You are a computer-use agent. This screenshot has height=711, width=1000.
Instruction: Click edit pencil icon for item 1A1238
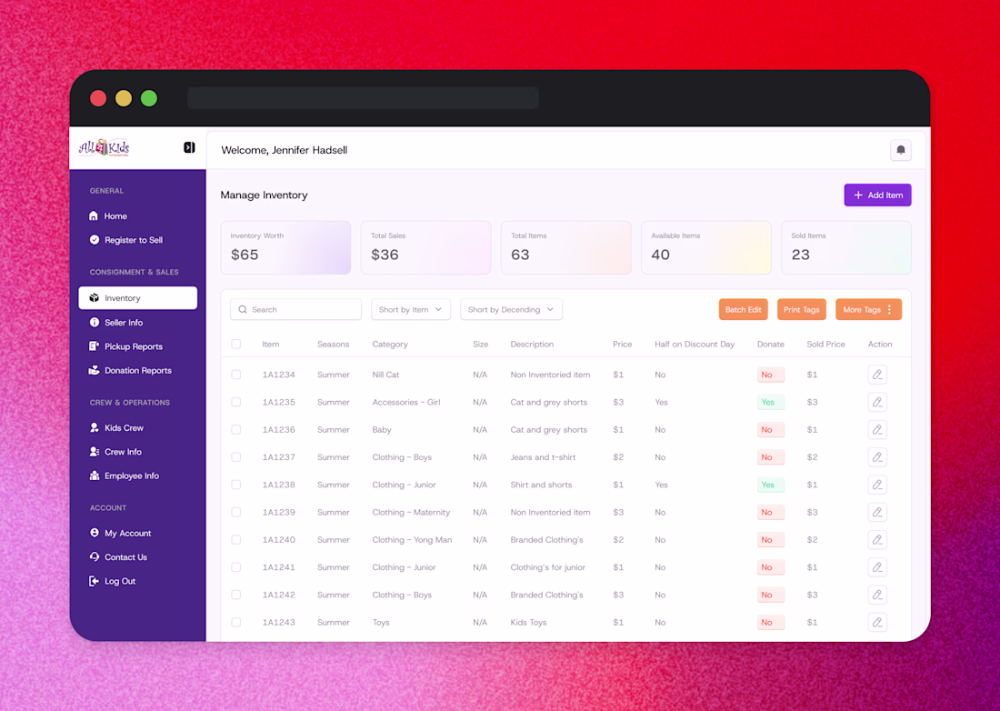point(877,485)
